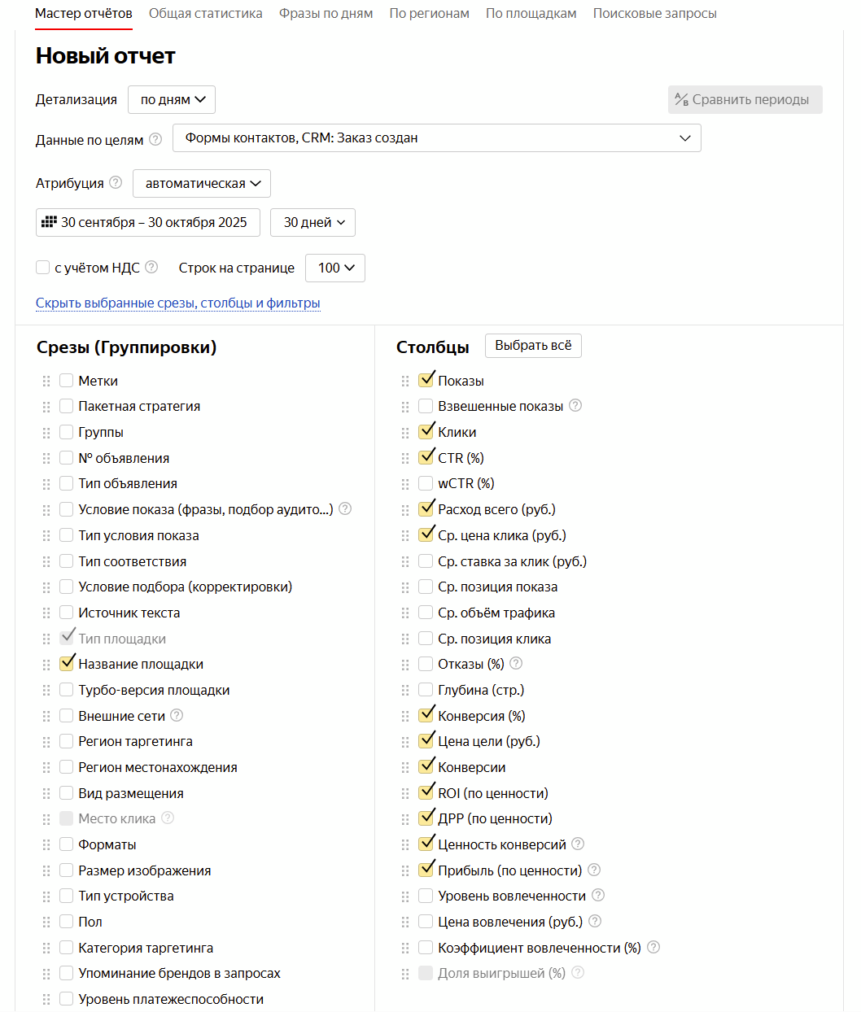The width and height of the screenshot is (861, 1012).
Task: Open help tooltip for Отказы (%)
Action: click(516, 664)
